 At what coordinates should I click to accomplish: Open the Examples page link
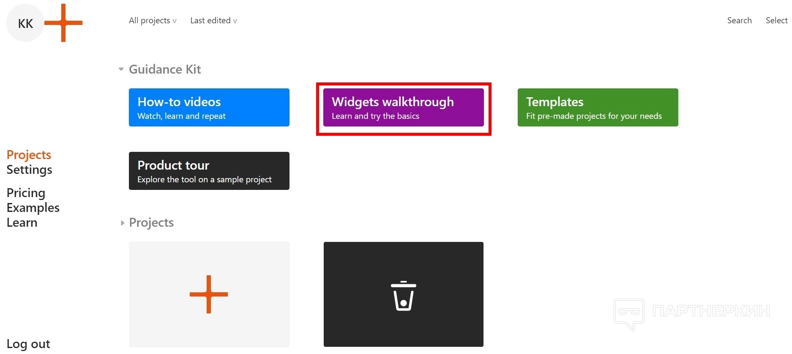pyautogui.click(x=33, y=208)
